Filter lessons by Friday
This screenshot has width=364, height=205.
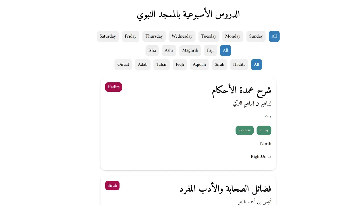[x=131, y=36]
